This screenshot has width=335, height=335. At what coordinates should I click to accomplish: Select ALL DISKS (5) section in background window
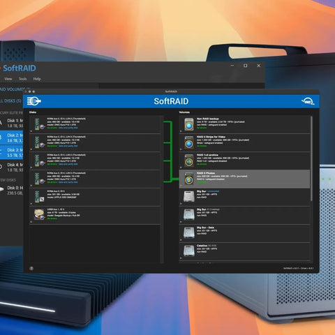[x=10, y=101]
